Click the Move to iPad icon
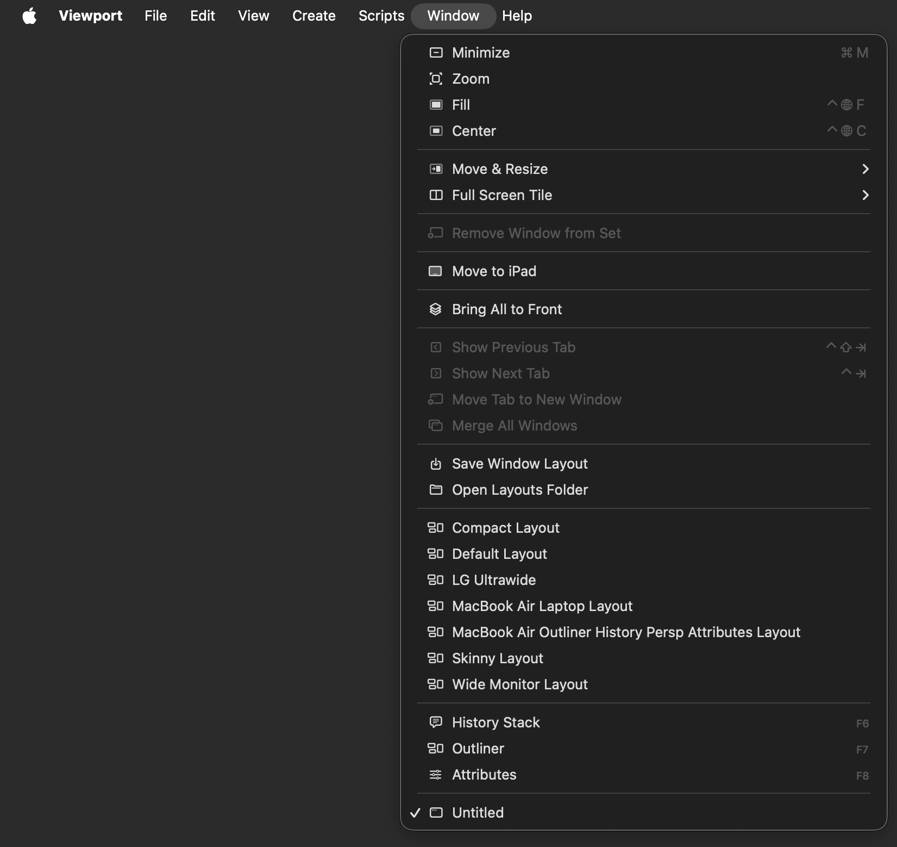897x847 pixels. click(436, 271)
